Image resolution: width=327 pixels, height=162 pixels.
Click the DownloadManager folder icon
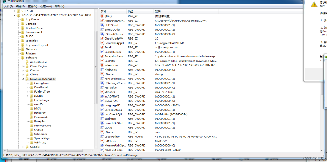[x=27, y=79]
